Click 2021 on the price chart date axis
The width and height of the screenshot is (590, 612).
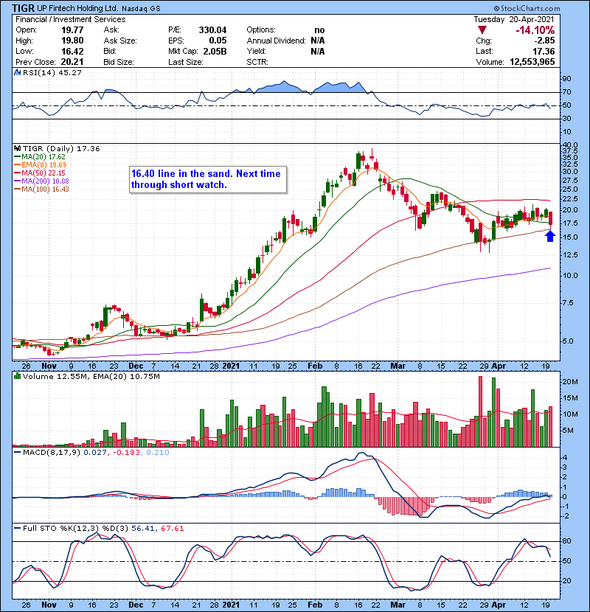(x=231, y=366)
